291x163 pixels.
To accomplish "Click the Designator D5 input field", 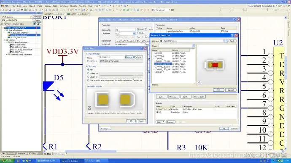I will point(125,30).
